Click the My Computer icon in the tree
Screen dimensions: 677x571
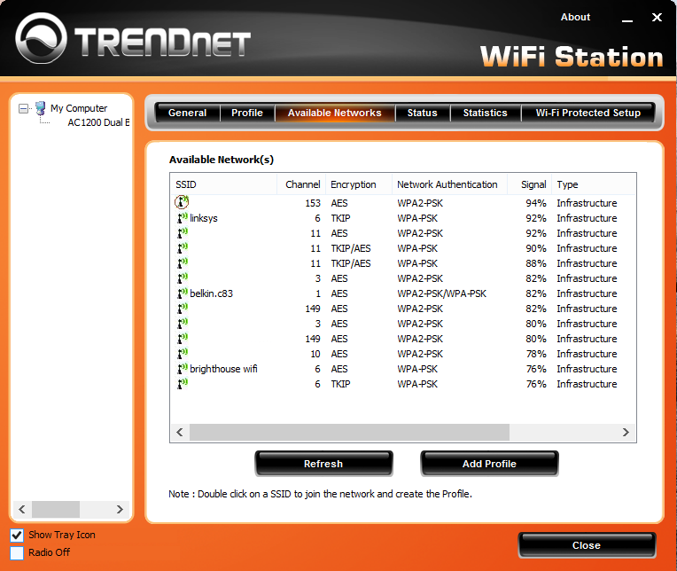40,107
